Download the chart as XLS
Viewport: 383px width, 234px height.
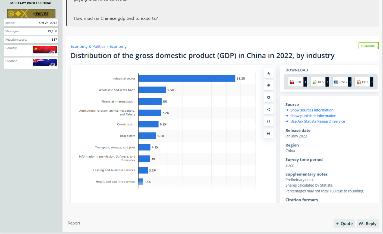320,82
